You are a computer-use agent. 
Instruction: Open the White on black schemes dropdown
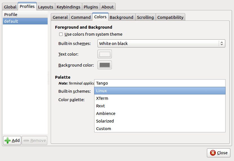[161, 44]
